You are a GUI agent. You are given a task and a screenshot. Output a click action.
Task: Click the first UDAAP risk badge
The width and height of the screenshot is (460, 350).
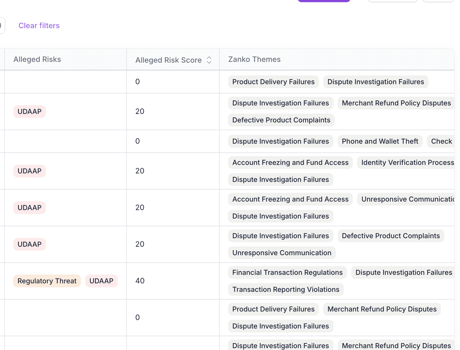29,111
